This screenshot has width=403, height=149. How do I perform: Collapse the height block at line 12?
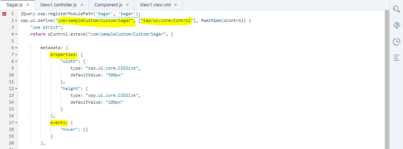click(x=16, y=89)
